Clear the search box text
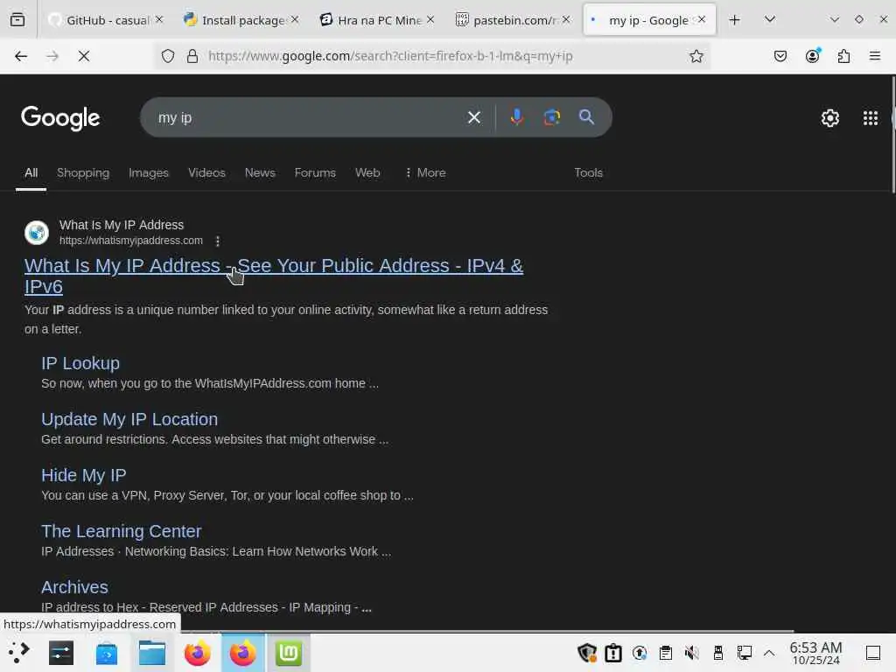Screen dimensions: 896x672 [473, 117]
